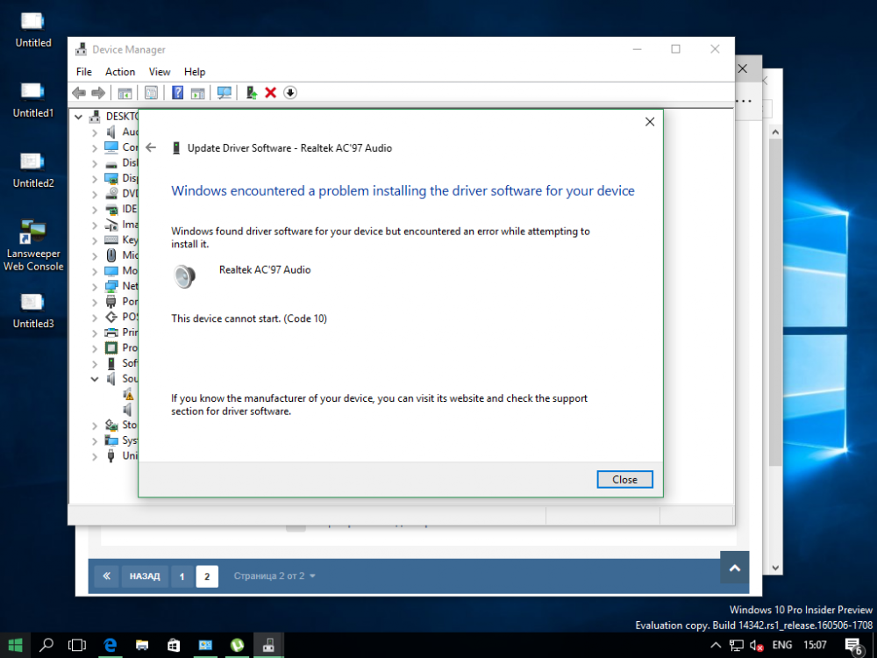Click page 2 in pagination
Screen dimensions: 877x658
(207, 576)
